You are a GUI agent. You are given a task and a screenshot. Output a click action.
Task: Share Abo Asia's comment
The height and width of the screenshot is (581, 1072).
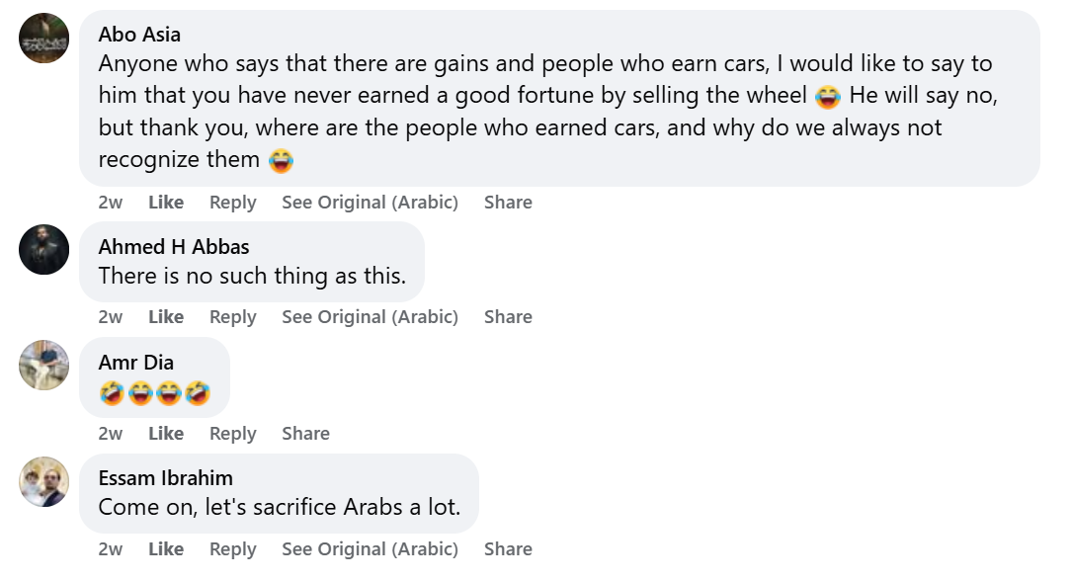coord(508,203)
